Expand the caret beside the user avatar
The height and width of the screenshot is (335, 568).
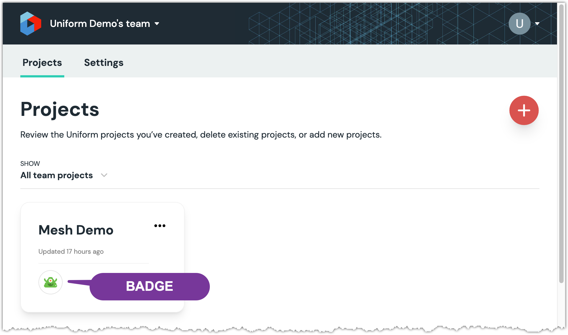click(x=537, y=24)
